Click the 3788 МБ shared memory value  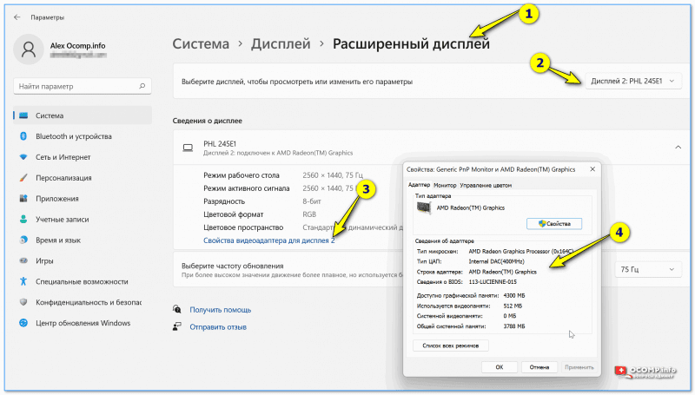(x=514, y=326)
